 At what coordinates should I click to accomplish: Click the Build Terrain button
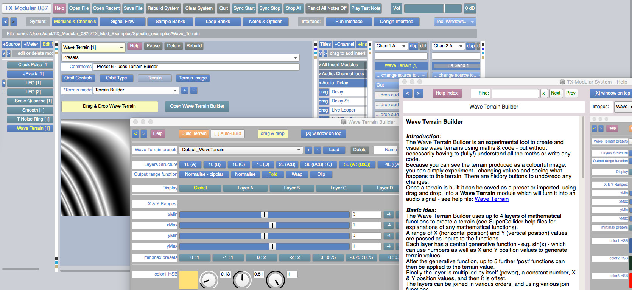pos(194,133)
